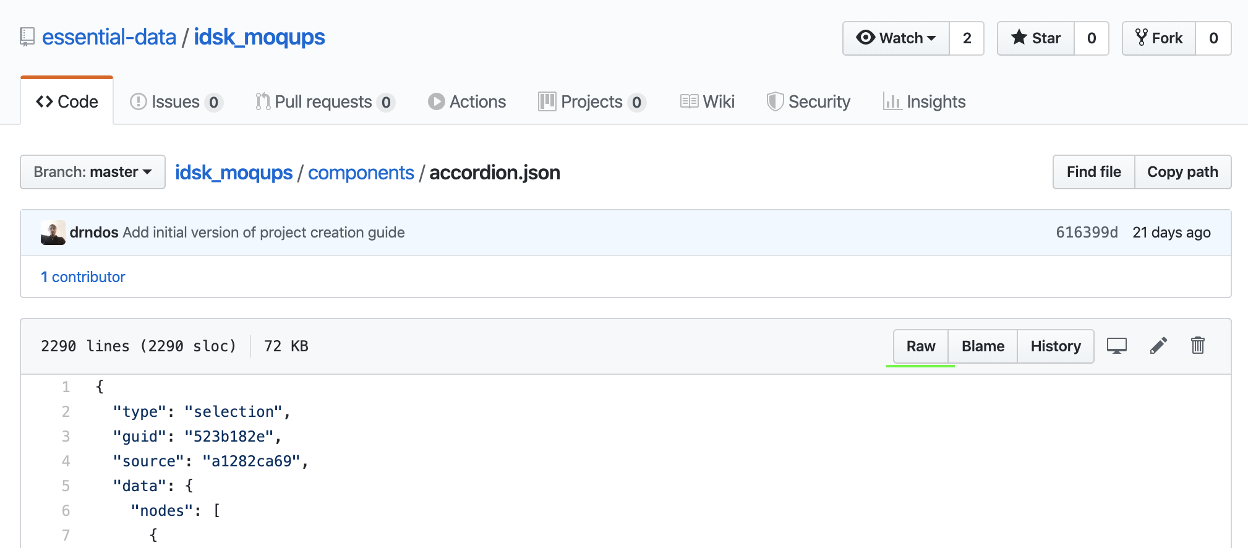This screenshot has height=548, width=1248.
Task: Show the 1 contributor list
Action: tap(83, 277)
